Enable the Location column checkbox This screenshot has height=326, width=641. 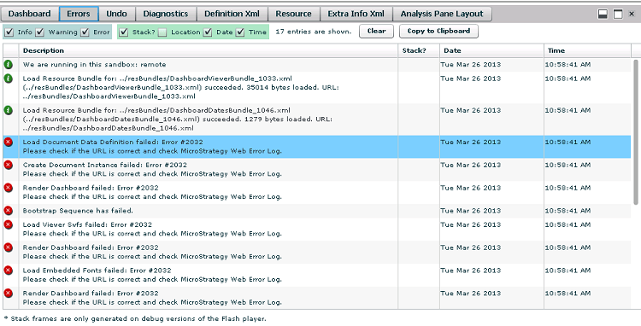(x=162, y=32)
